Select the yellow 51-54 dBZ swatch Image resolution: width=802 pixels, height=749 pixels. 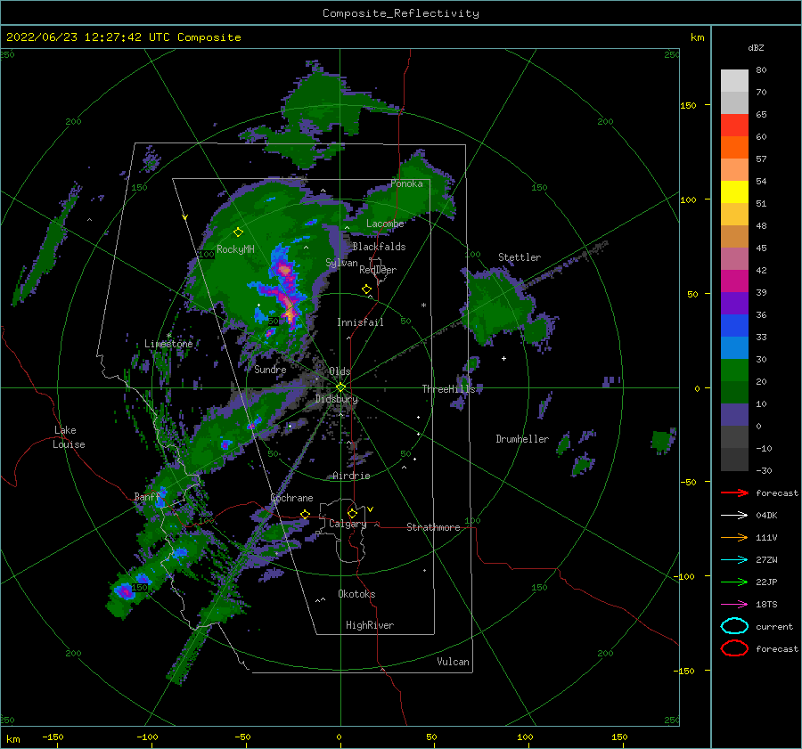(x=734, y=192)
